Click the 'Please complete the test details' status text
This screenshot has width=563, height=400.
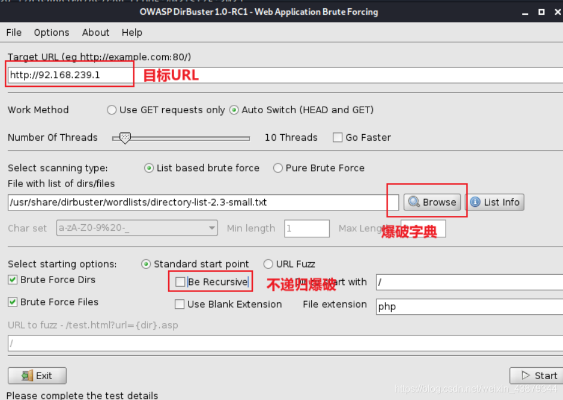(x=82, y=395)
